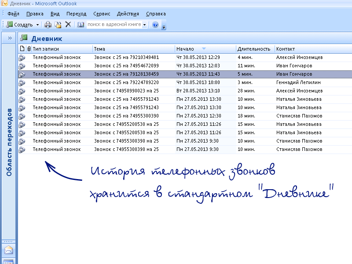Open the Справка menu
This screenshot has height=264, width=352.
pos(156,14)
